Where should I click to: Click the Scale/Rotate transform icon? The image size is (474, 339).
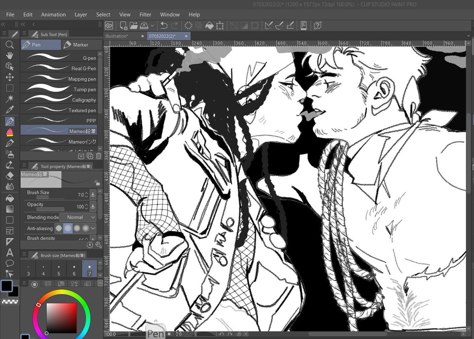coord(220,26)
